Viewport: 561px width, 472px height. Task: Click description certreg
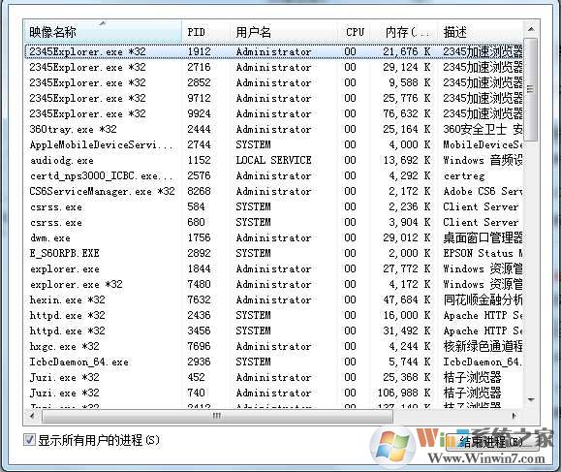pos(464,176)
